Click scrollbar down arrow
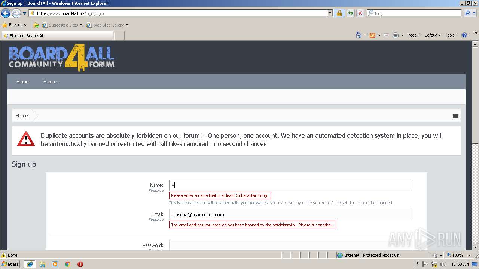 point(475,247)
